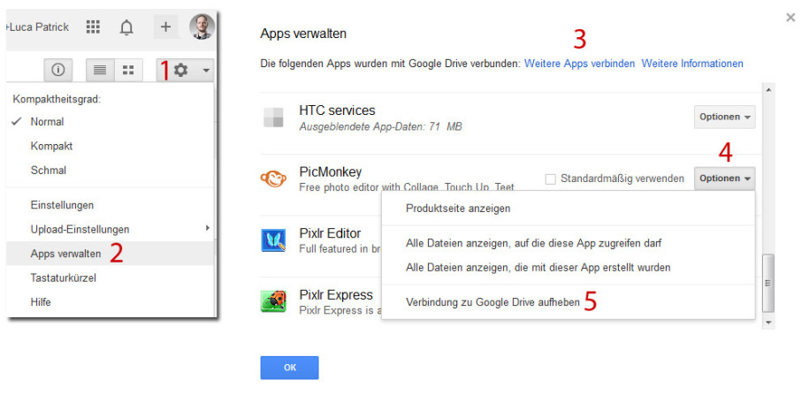Open the notifications bell
The height and width of the screenshot is (403, 809).
126,27
